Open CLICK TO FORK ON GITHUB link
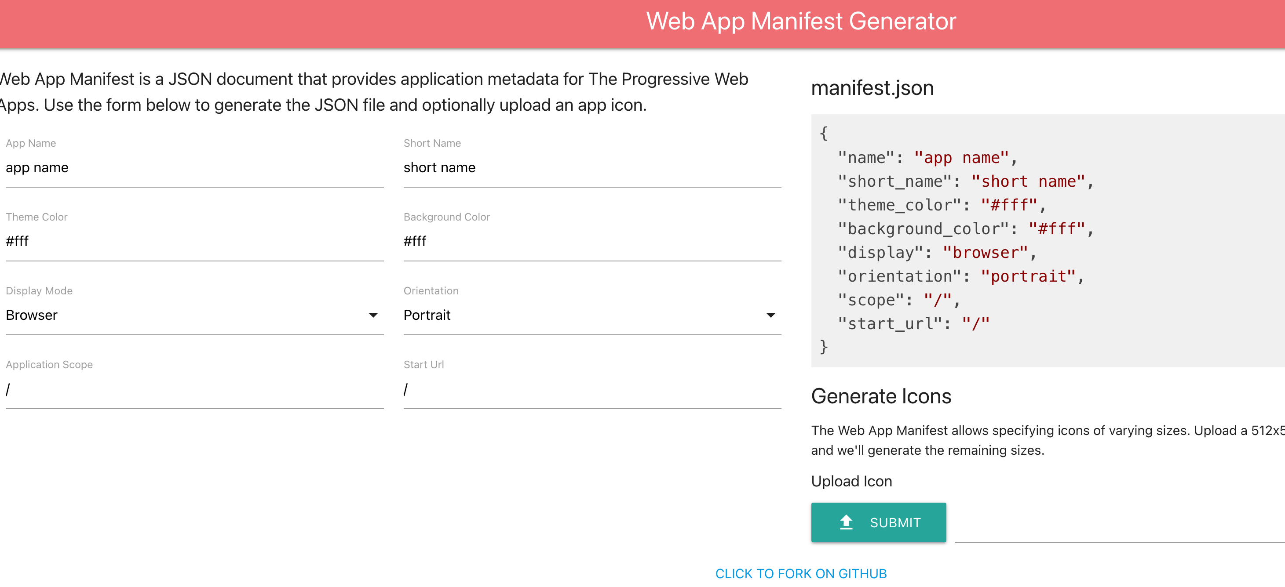Image resolution: width=1285 pixels, height=587 pixels. pos(801,573)
